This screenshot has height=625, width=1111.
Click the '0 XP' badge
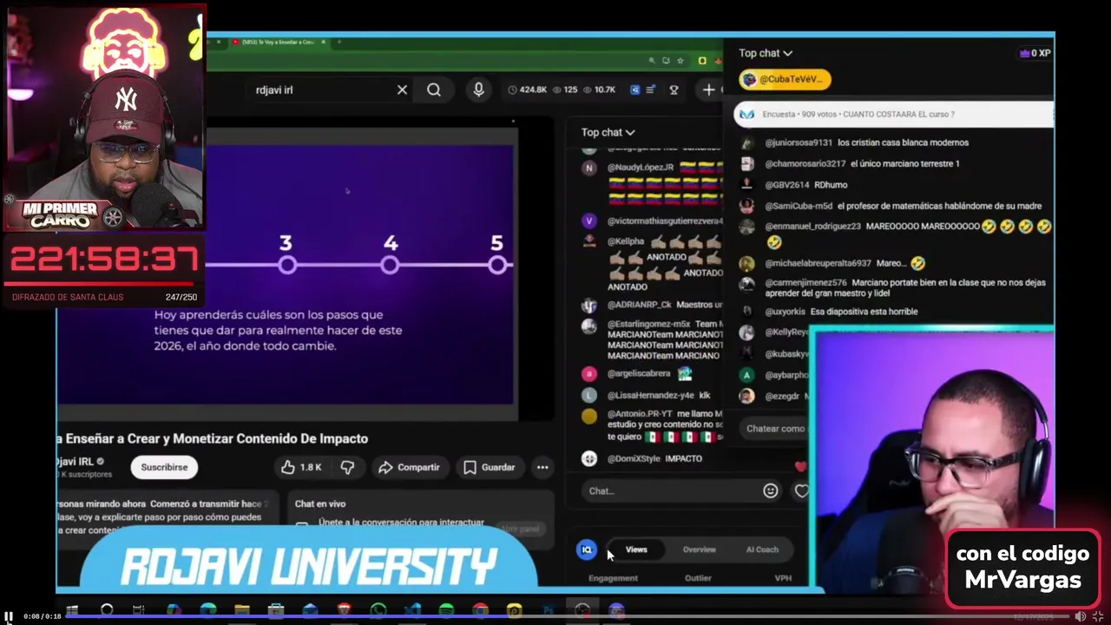(x=1035, y=53)
